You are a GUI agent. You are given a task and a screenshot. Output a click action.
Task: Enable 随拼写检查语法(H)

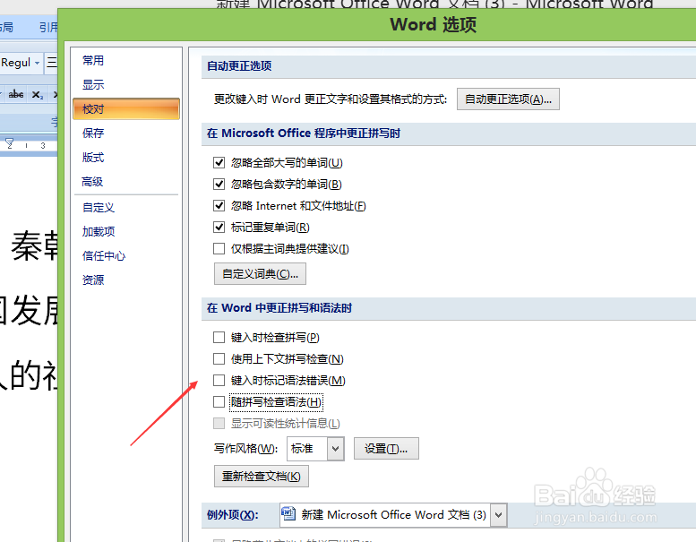pyautogui.click(x=219, y=402)
